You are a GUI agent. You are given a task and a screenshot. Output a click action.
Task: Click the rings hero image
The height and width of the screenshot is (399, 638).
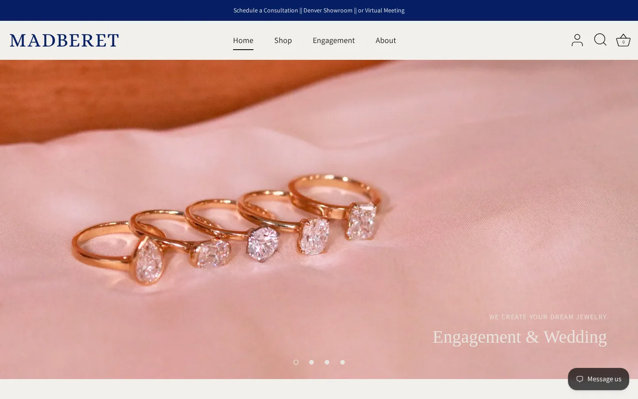click(319, 219)
